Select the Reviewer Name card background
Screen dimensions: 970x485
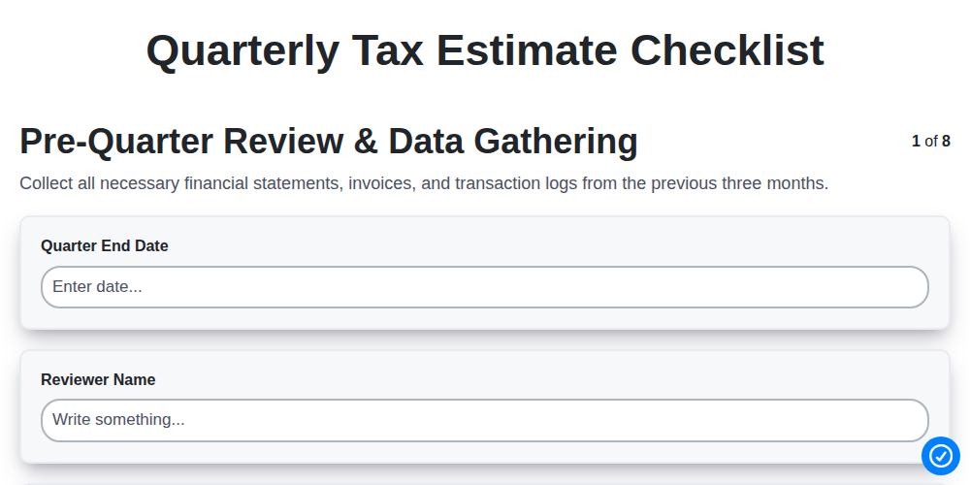pyautogui.click(x=484, y=406)
